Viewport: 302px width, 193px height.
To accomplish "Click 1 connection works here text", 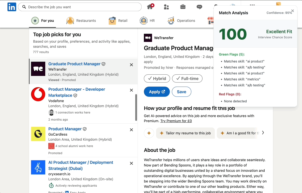I will [73, 112].
